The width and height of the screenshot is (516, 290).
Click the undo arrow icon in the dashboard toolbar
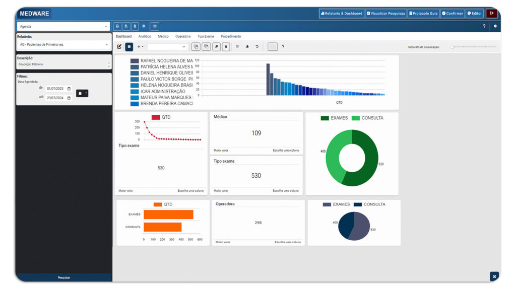[x=257, y=47]
